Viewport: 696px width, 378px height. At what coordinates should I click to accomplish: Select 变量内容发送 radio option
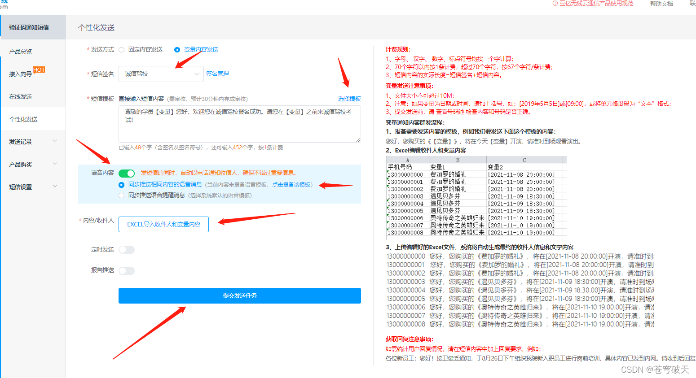pos(177,50)
